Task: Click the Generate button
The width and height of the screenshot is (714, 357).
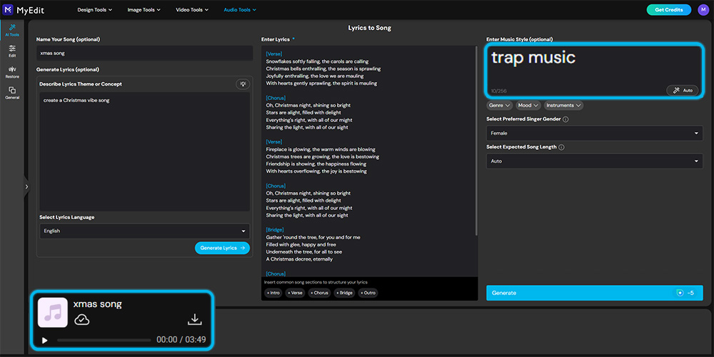Action: pos(594,293)
